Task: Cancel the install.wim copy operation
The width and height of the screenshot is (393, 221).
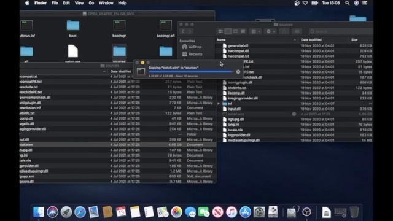Action: point(238,72)
